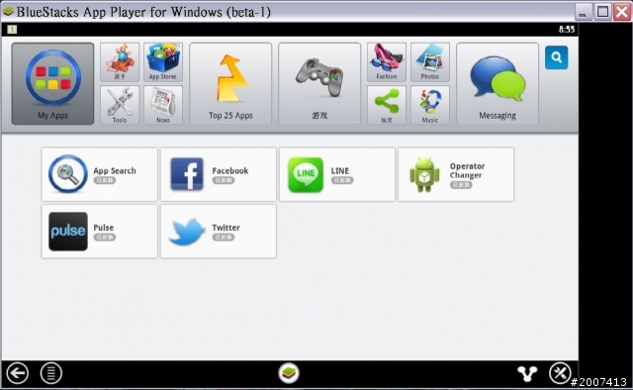
Task: Open the settings tools icon in bottom bar
Action: [x=560, y=373]
